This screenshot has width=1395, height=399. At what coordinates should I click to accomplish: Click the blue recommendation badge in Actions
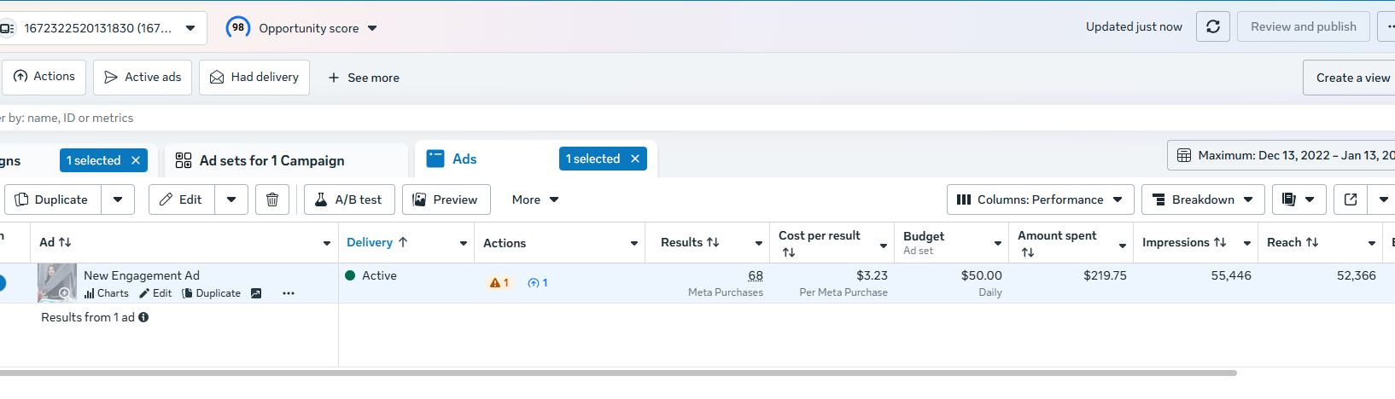[x=538, y=283]
